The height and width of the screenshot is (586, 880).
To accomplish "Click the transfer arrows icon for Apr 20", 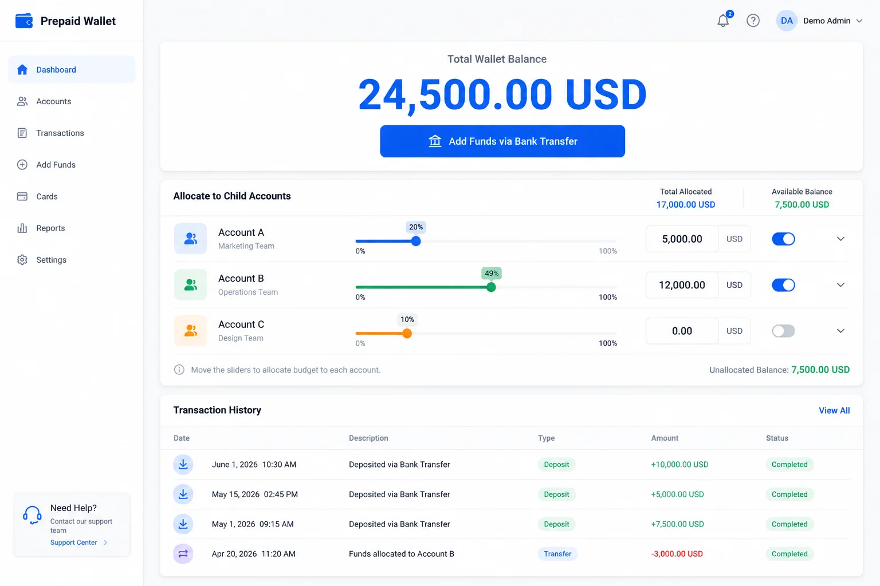I will coord(183,553).
